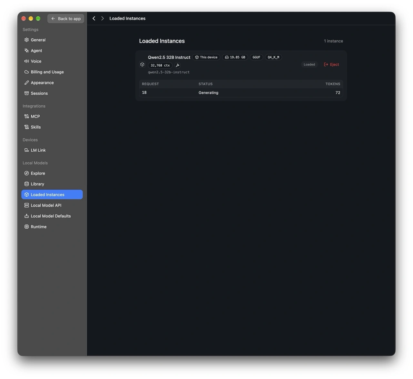This screenshot has width=413, height=379.
Task: Open Local Model Defaults
Action: [x=52, y=216]
